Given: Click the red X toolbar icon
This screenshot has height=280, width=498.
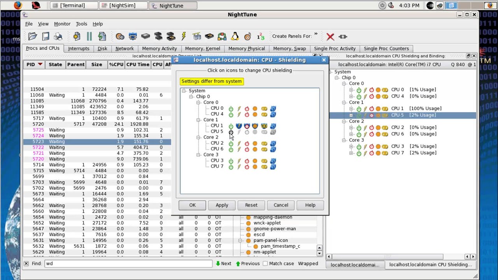Looking at the screenshot, I should point(330,37).
